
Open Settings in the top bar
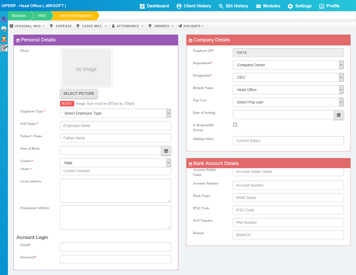299,6
